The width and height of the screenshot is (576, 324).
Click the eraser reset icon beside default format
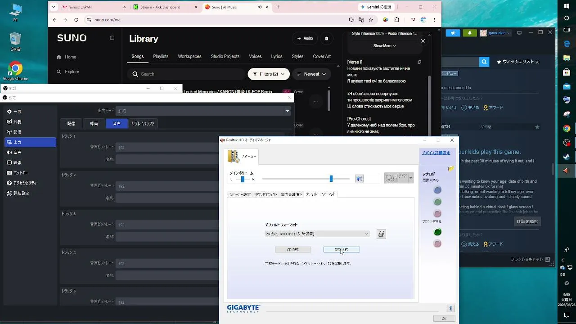[381, 234]
